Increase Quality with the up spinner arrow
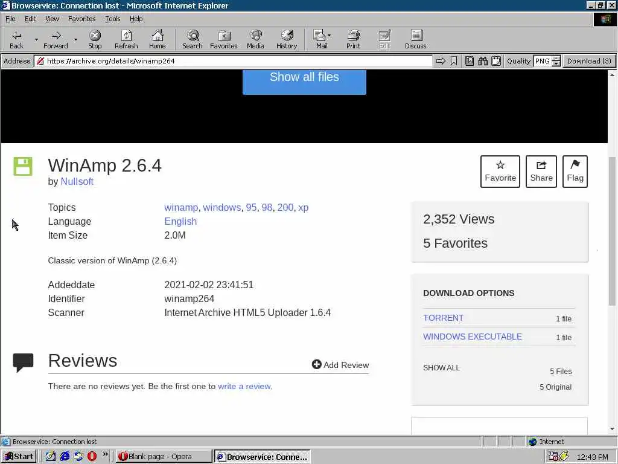The image size is (618, 464). [556, 59]
